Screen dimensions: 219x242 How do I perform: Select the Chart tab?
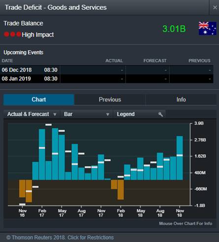point(39,100)
